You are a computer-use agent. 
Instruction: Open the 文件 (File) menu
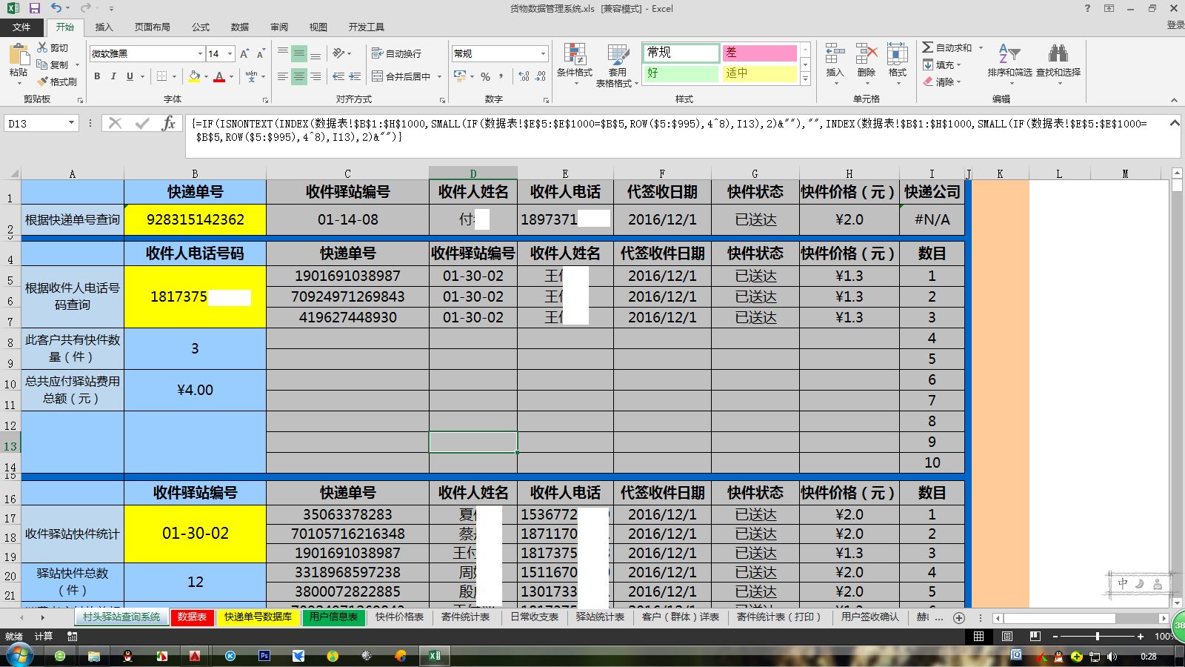point(21,27)
